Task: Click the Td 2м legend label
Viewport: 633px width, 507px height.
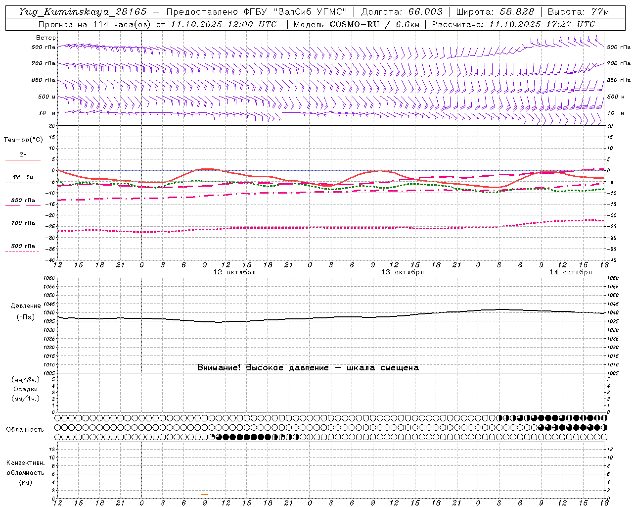Action: (x=23, y=177)
